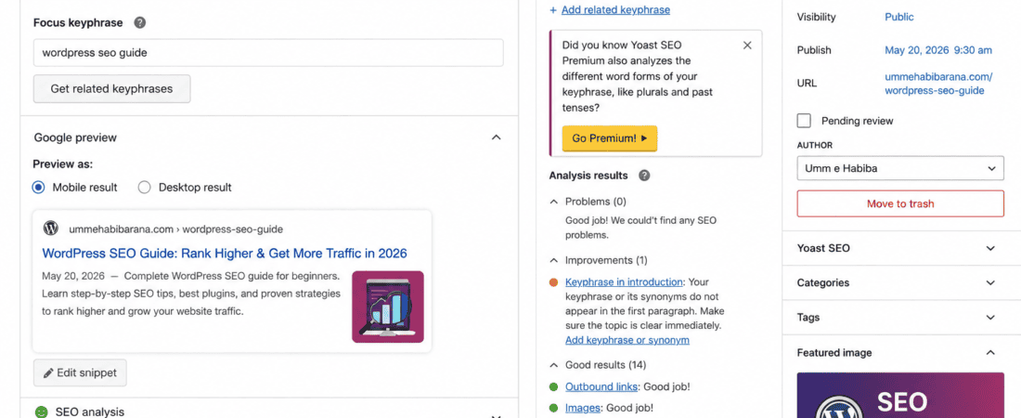This screenshot has width=1021, height=418.
Task: Click the Go Premium! button
Action: [610, 138]
